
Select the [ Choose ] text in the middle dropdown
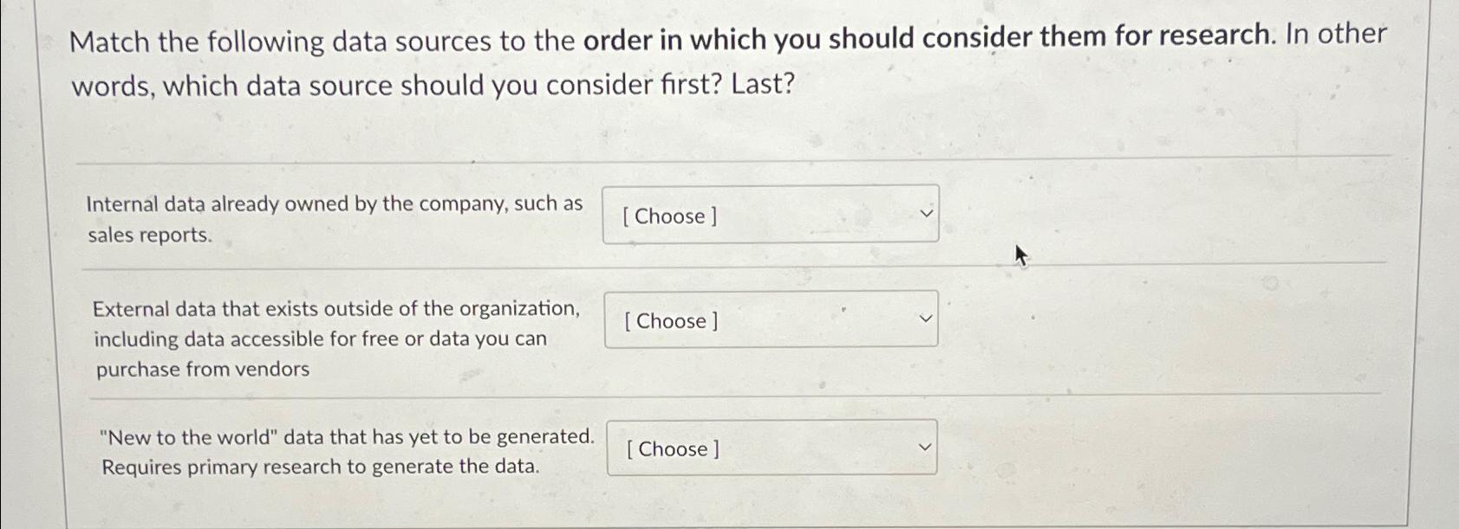click(x=670, y=321)
